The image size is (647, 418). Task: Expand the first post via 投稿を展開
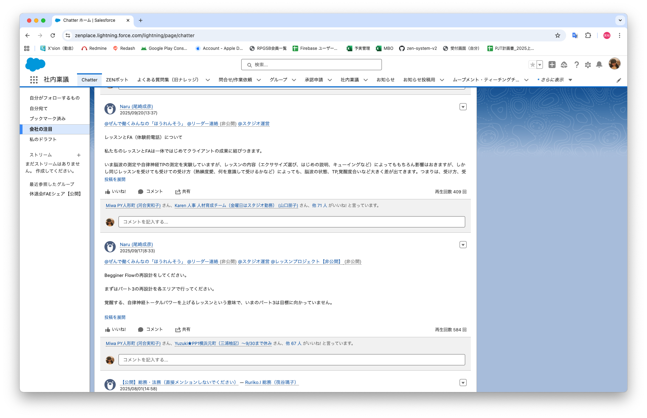tap(115, 179)
